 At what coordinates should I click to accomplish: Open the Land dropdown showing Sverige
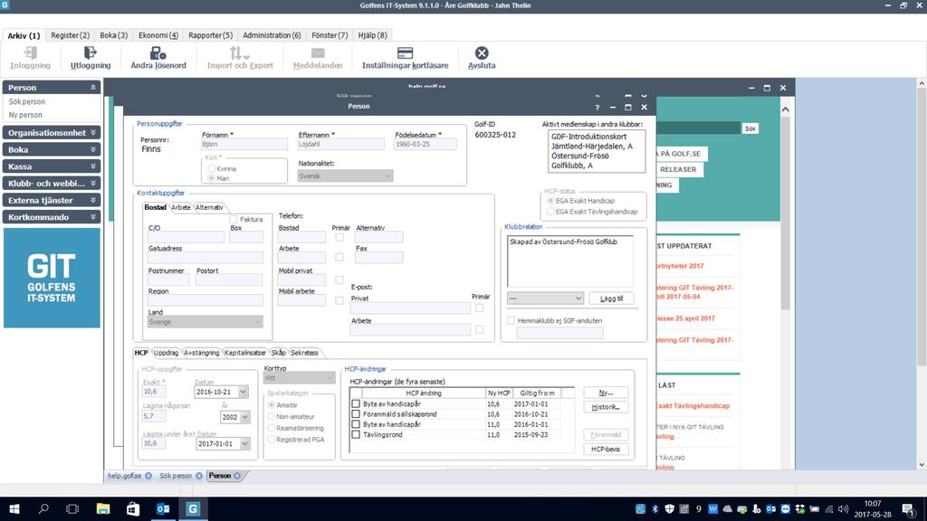(x=205, y=322)
